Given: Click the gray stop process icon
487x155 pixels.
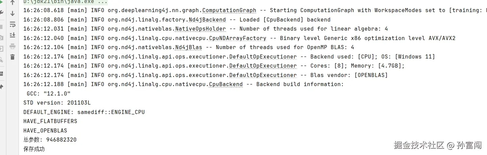Looking at the screenshot, I should coord(1,27).
